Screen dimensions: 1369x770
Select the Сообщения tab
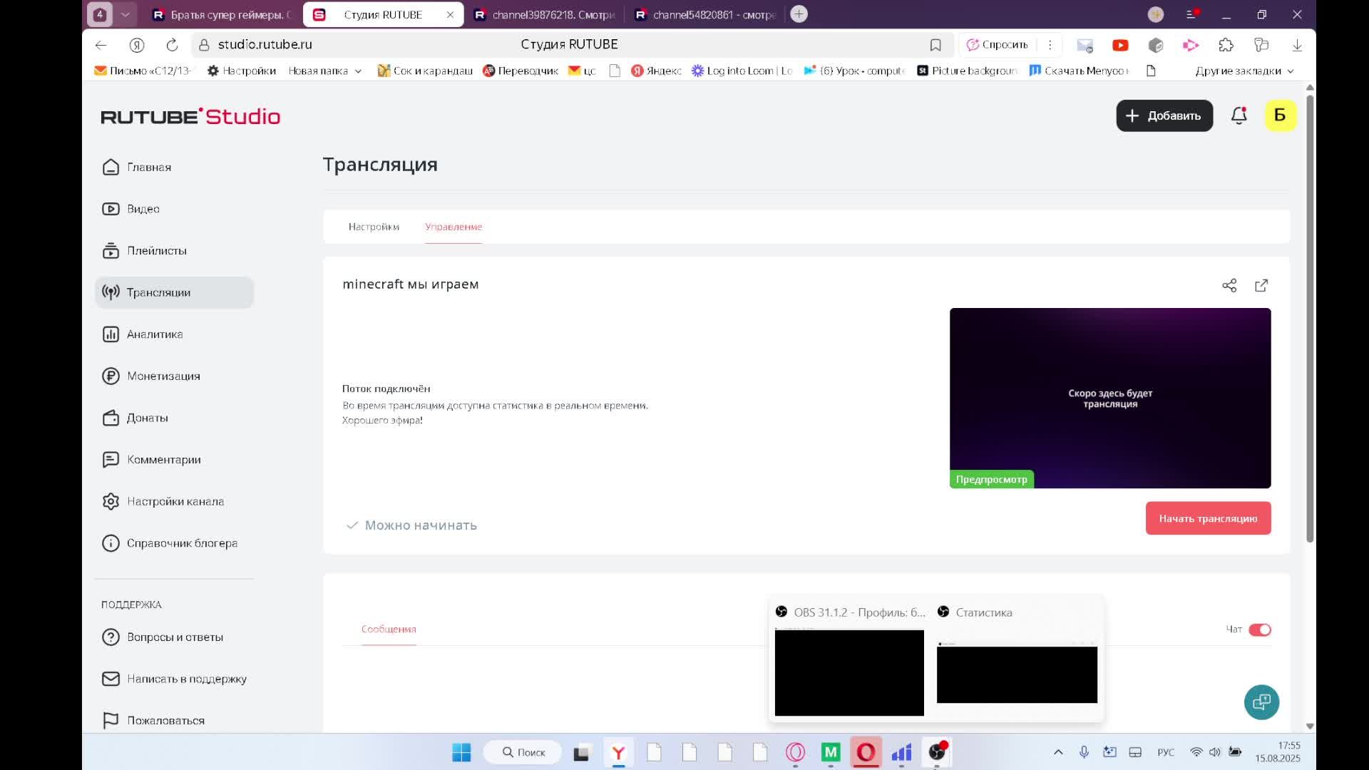pyautogui.click(x=389, y=629)
